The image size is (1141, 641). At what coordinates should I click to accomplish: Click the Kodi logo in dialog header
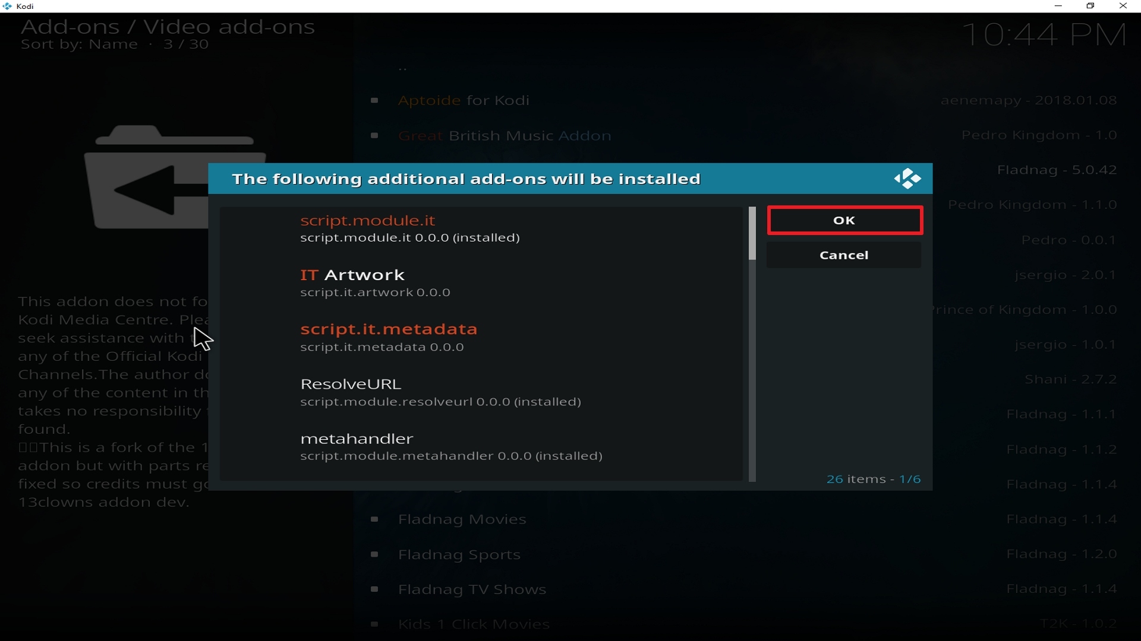click(907, 179)
